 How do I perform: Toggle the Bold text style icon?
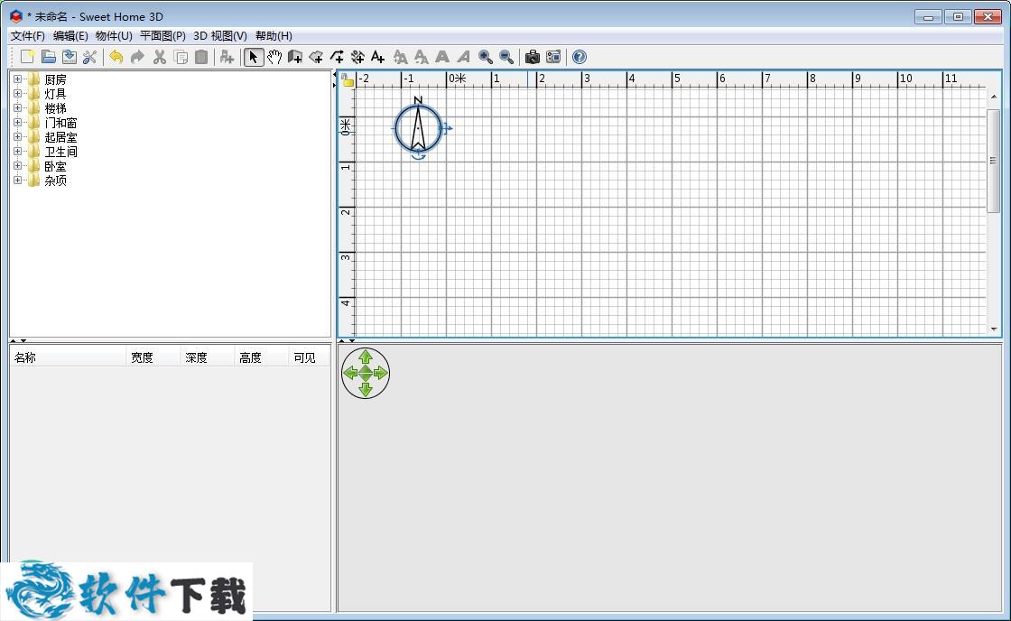pos(442,57)
